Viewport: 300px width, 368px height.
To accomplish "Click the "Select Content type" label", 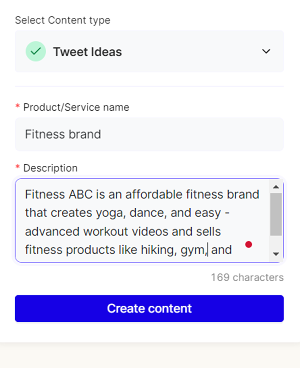I will coord(63,20).
